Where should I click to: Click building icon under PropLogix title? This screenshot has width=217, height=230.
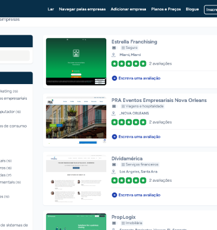coord(114,223)
